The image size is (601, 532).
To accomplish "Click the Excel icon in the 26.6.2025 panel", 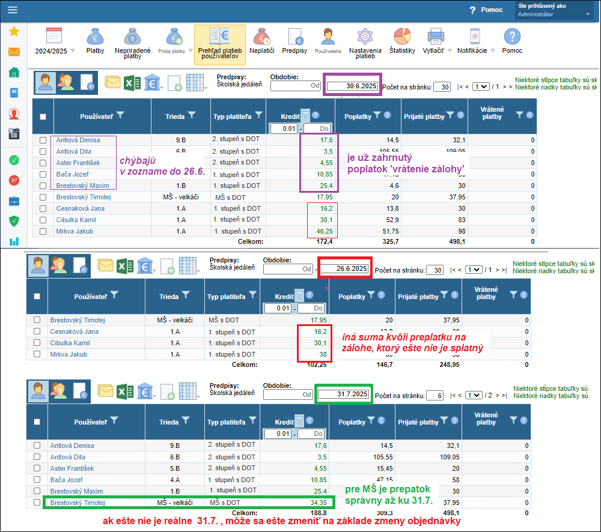I will 125,266.
